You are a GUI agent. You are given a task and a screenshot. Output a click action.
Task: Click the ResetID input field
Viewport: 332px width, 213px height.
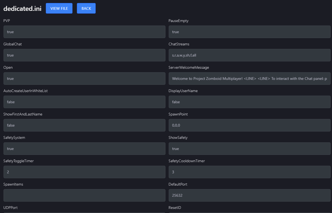(x=249, y=212)
